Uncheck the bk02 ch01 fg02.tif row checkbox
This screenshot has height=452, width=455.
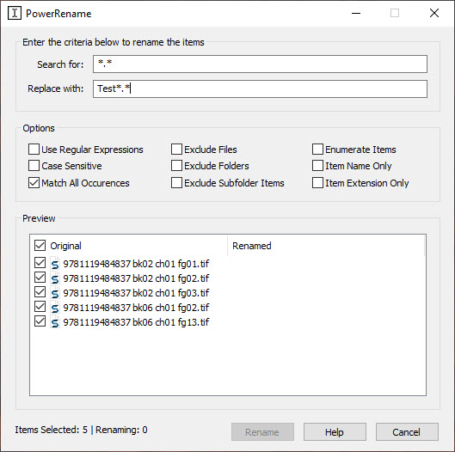pos(40,278)
